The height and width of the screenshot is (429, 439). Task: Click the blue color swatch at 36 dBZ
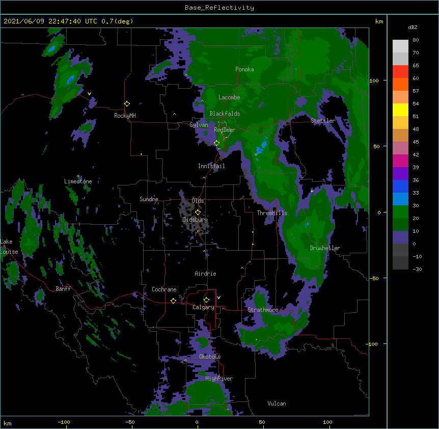click(x=400, y=186)
